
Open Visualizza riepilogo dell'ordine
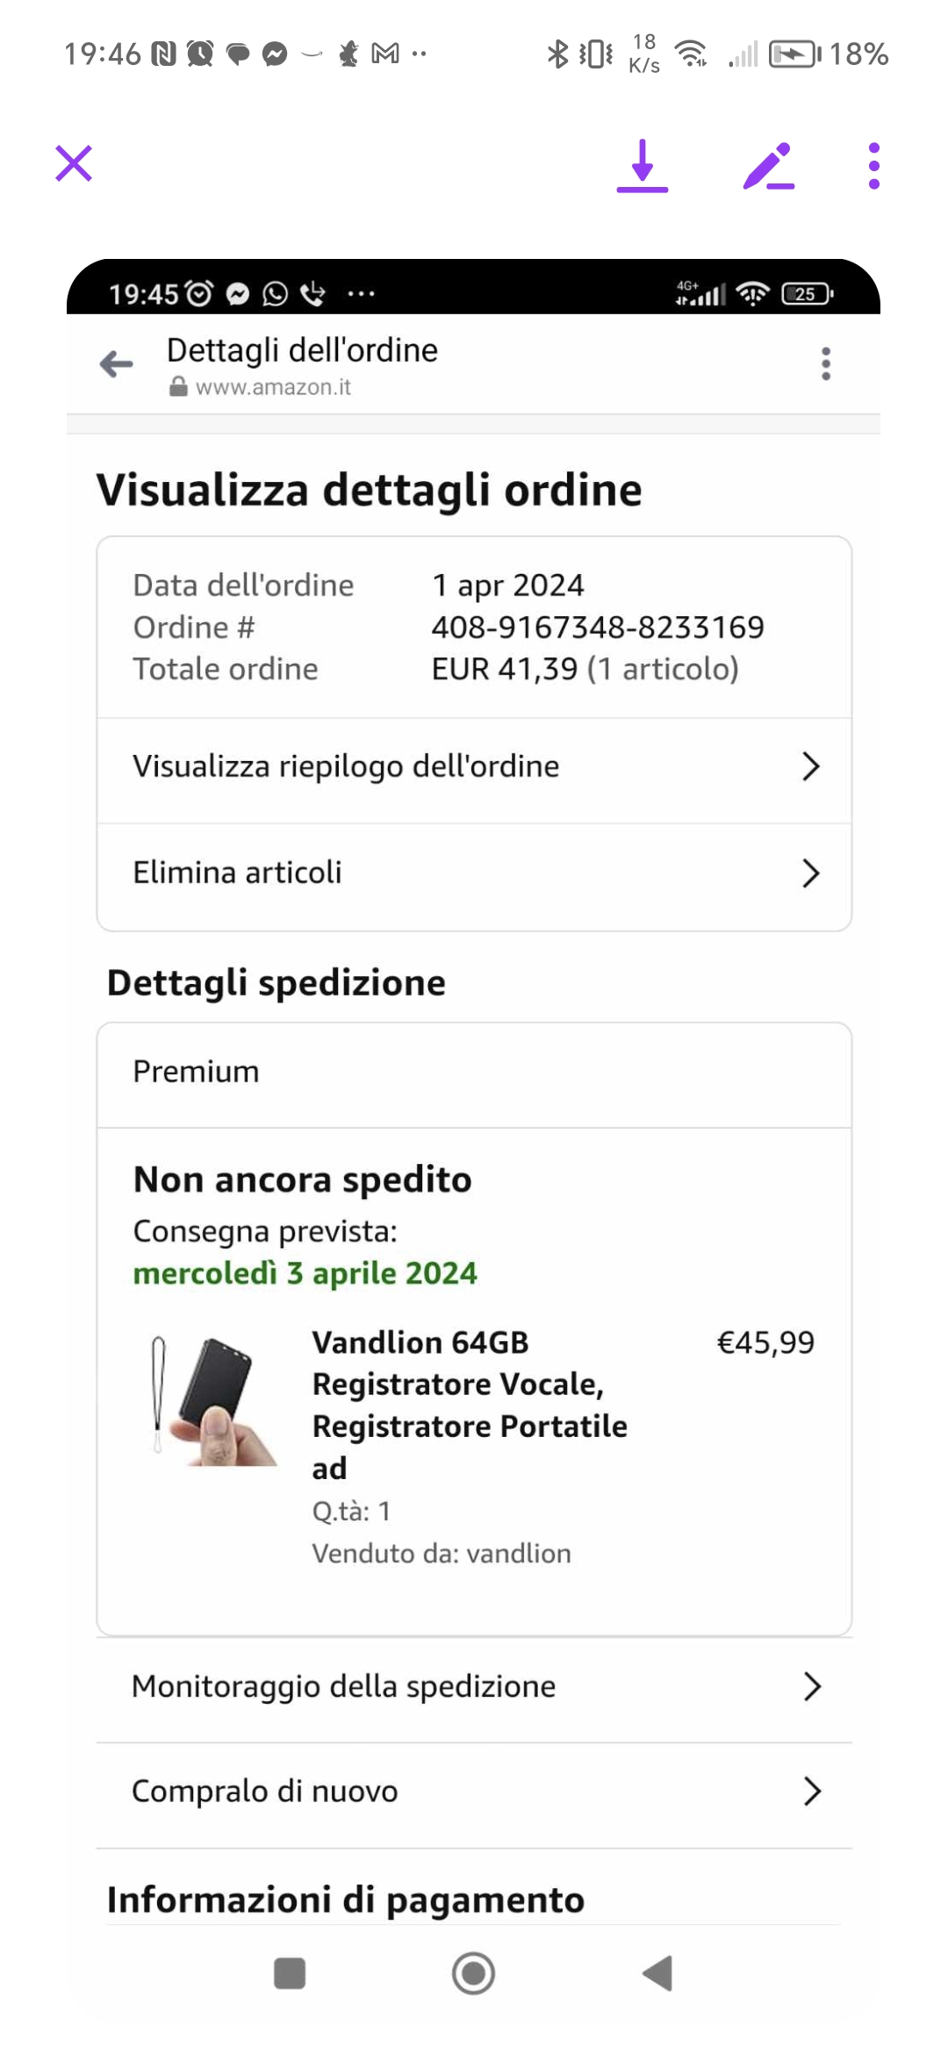(346, 767)
